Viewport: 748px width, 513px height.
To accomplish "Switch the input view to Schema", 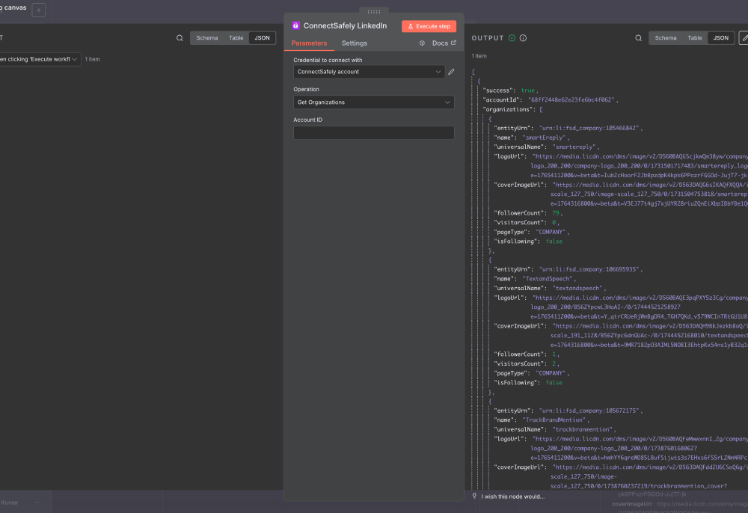I will tap(207, 38).
